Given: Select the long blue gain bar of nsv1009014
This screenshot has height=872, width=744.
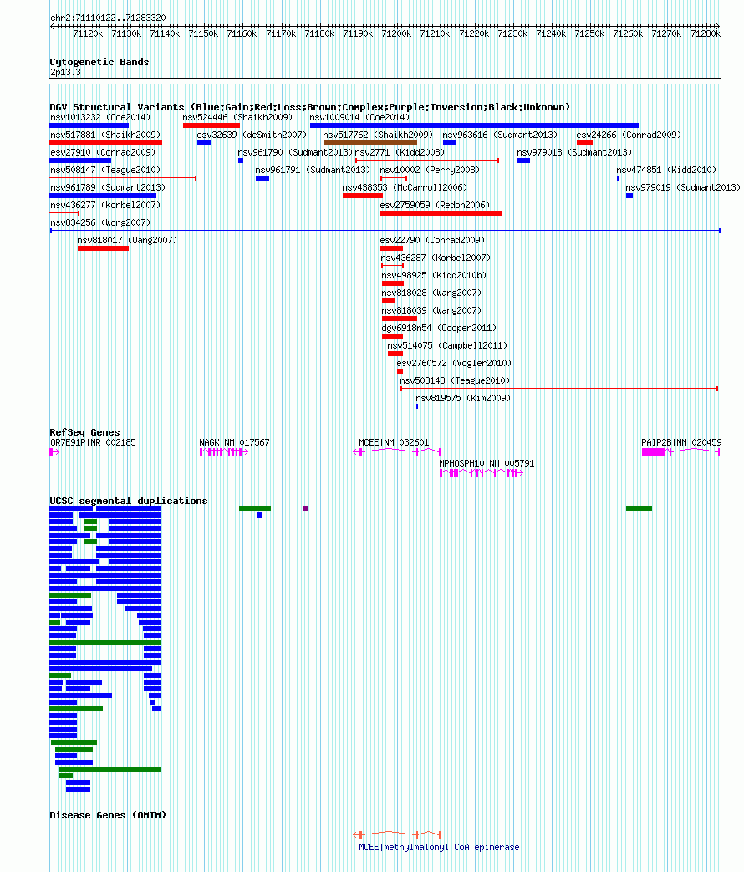Looking at the screenshot, I should click(x=474, y=125).
